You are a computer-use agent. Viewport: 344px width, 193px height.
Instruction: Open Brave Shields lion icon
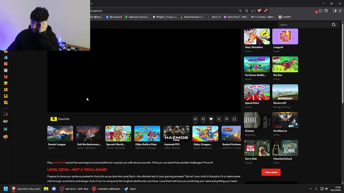click(x=259, y=11)
